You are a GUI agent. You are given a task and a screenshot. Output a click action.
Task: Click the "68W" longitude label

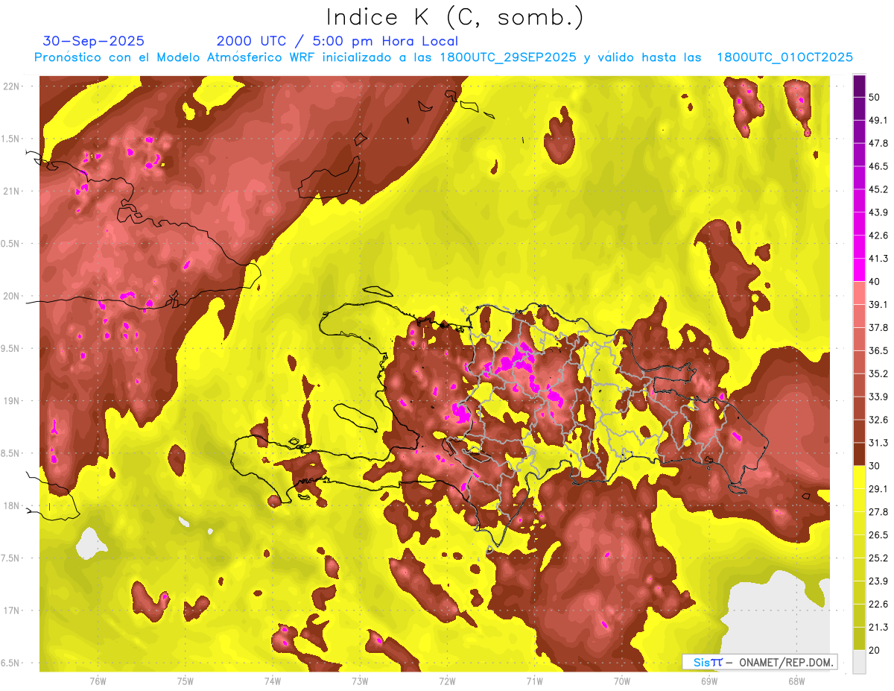796,681
